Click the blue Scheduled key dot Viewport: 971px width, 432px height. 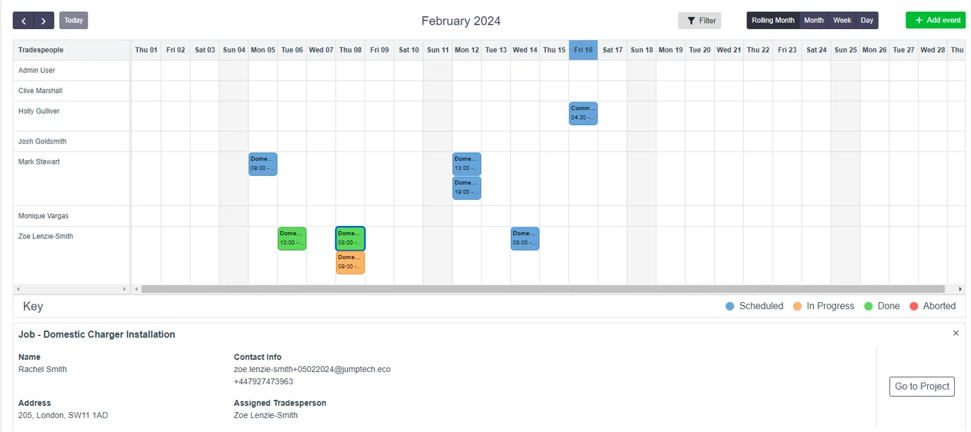[x=730, y=306]
